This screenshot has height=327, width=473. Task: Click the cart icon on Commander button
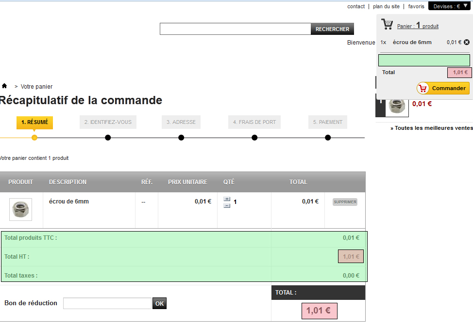pos(423,88)
